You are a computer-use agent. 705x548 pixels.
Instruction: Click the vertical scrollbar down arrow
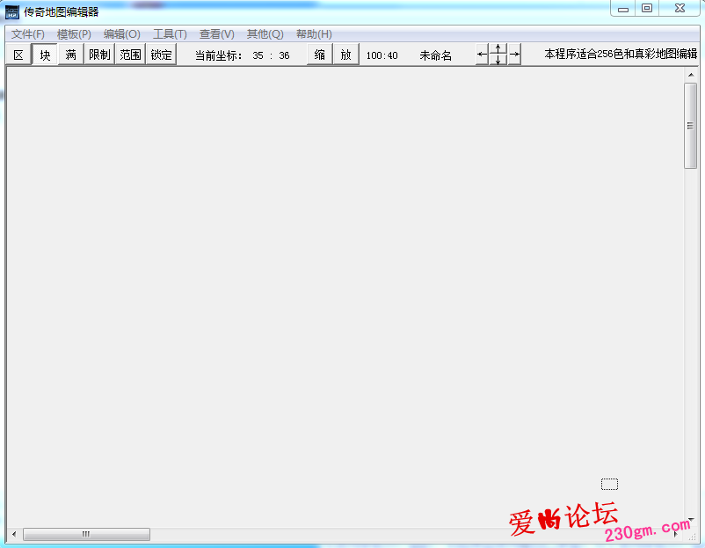691,520
